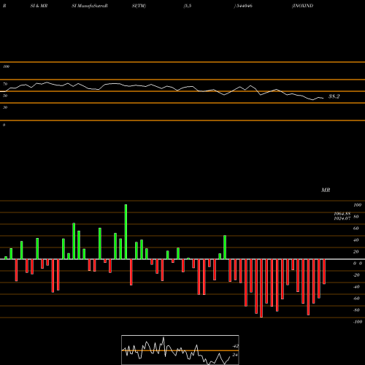
Task: Click the SI(TM) header text
Action: tap(139, 6)
